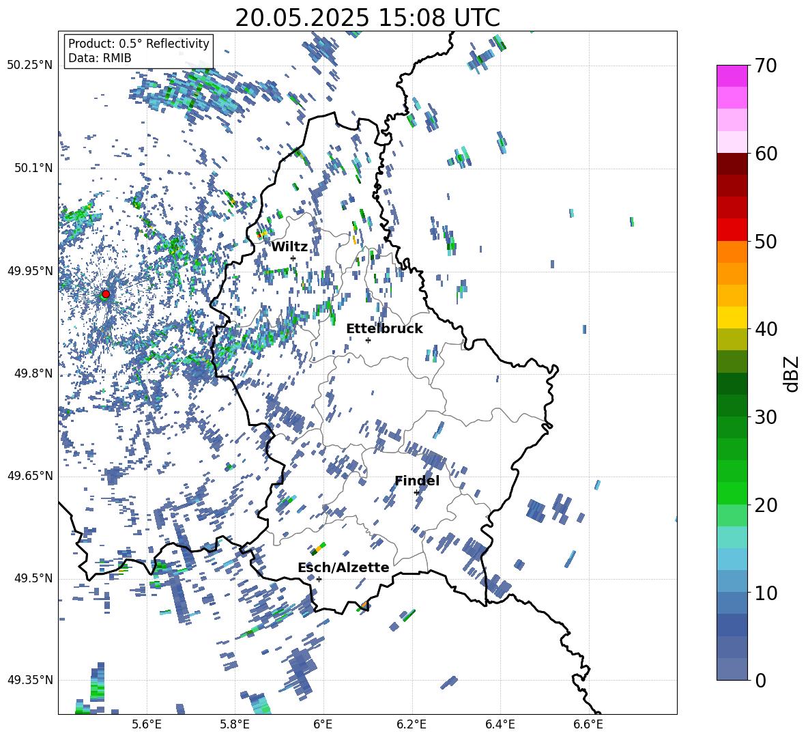This screenshot has height=738, width=808.
Task: Click the 'Findel' city label
Action: 417,481
